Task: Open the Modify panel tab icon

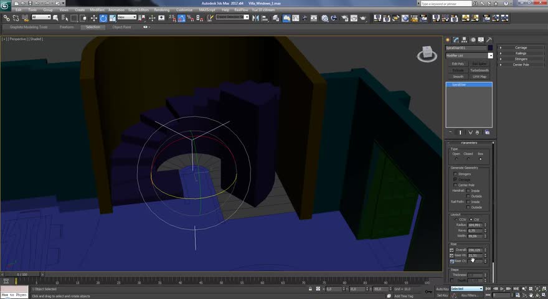Action: 456,40
